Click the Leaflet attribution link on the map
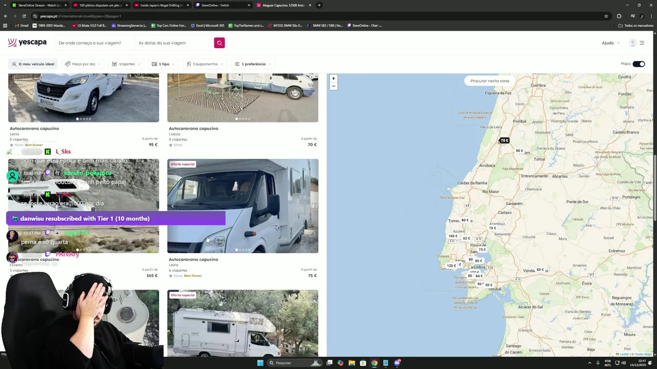The height and width of the screenshot is (369, 657). coord(624,354)
